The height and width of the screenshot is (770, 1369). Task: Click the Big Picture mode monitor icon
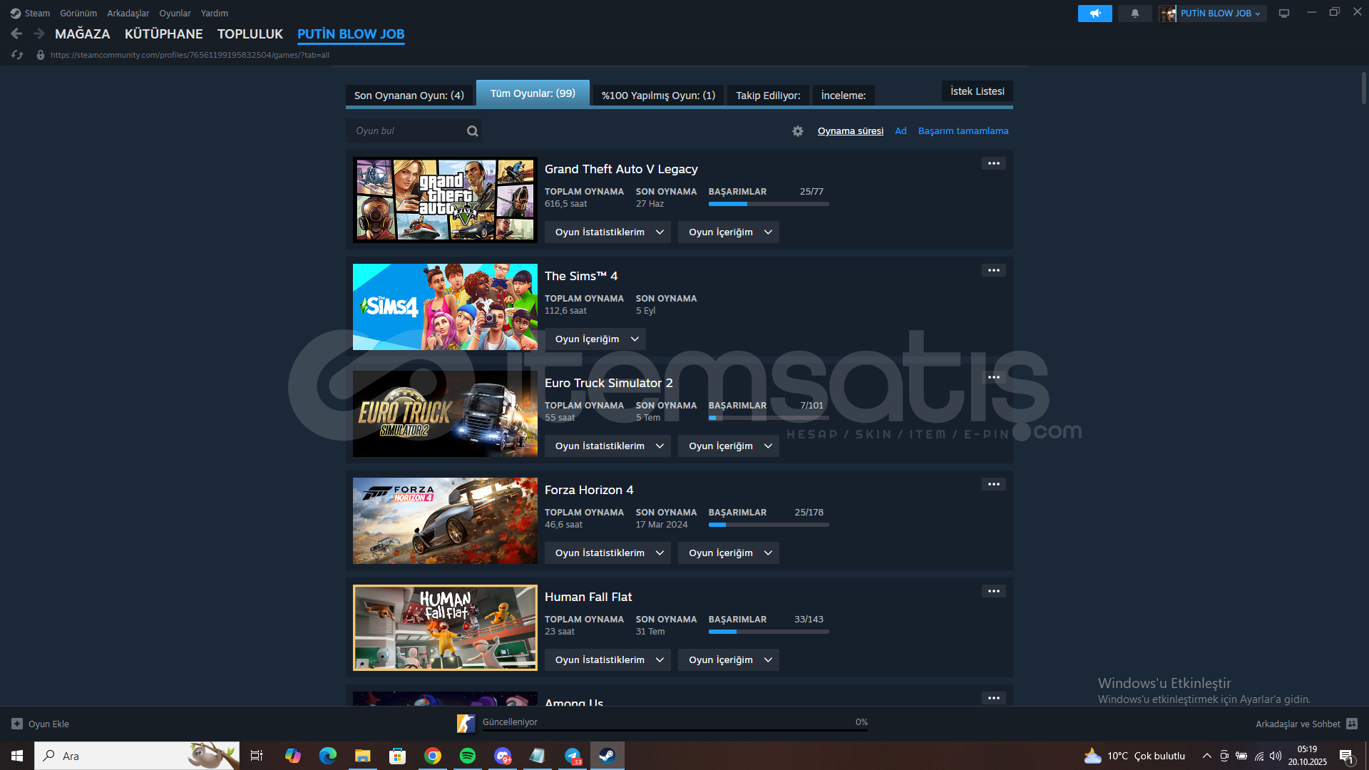point(1283,14)
